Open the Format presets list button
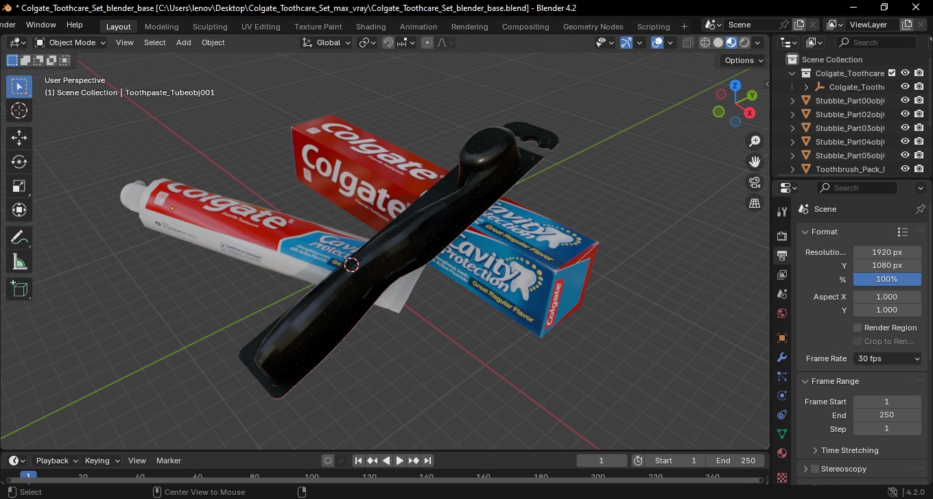This screenshot has width=933, height=499. 903,232
